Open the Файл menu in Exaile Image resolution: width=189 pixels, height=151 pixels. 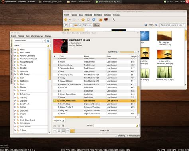coord(13,36)
